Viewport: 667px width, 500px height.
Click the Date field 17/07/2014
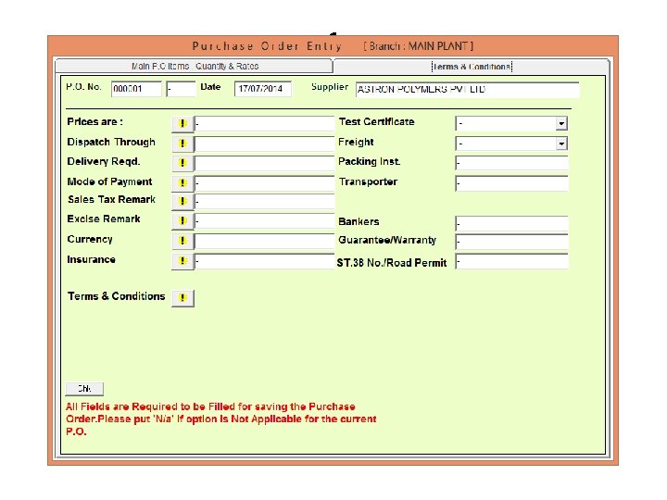262,89
